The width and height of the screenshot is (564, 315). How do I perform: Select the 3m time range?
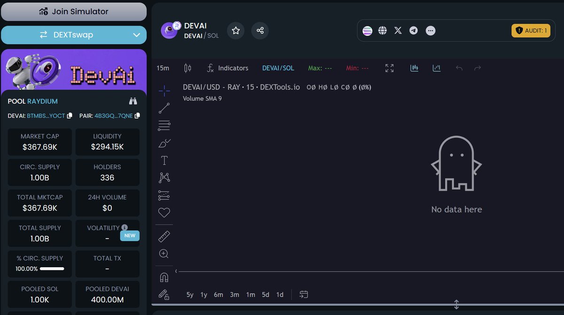click(235, 295)
